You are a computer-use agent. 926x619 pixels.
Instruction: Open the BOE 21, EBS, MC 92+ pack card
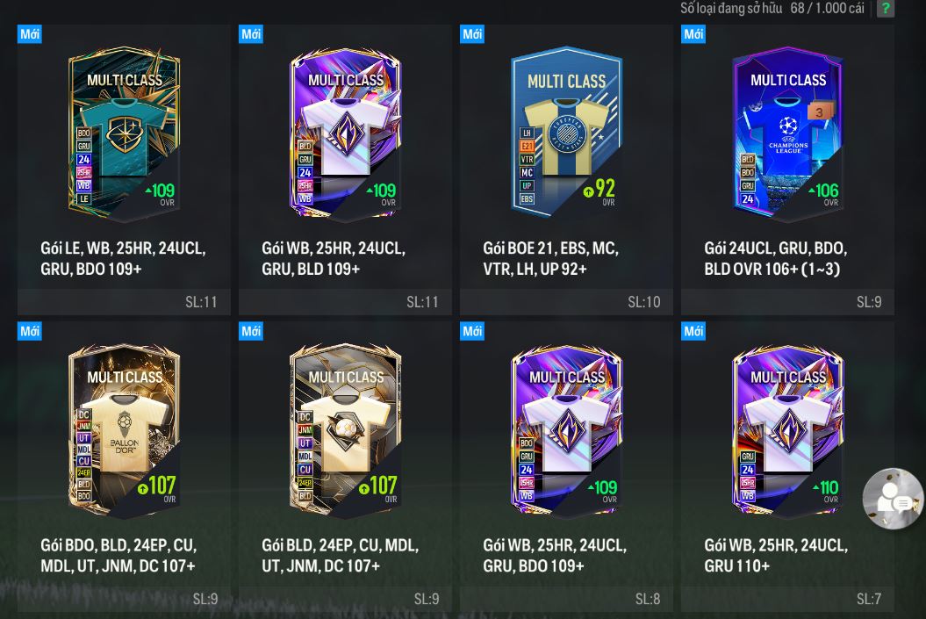point(566,133)
